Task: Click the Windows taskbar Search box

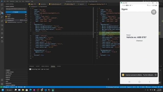Action: tap(9, 90)
